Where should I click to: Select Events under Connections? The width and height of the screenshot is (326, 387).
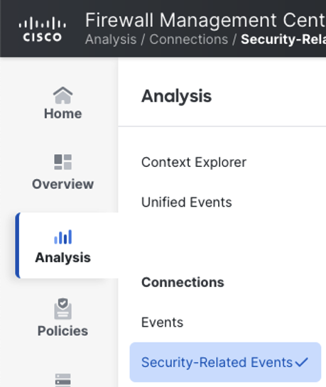162,322
